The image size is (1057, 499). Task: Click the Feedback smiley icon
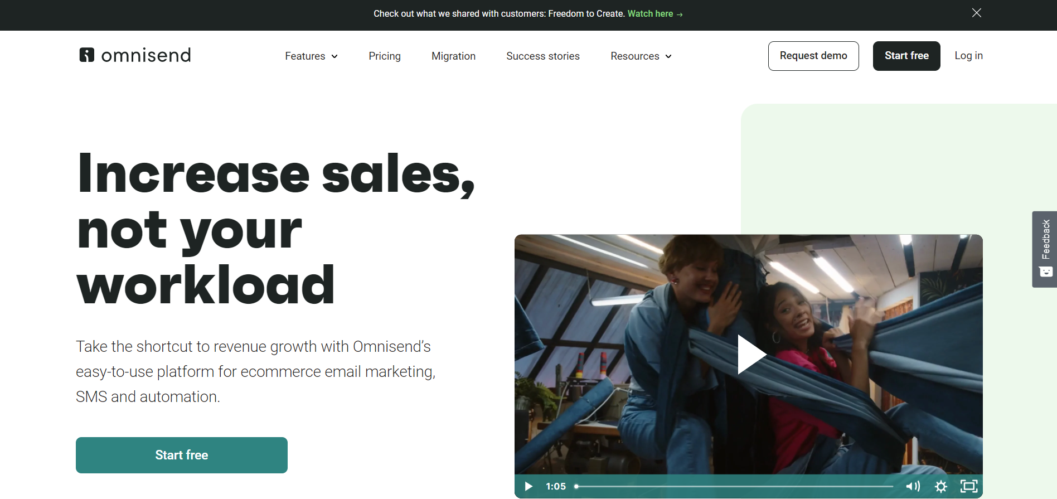tap(1046, 272)
